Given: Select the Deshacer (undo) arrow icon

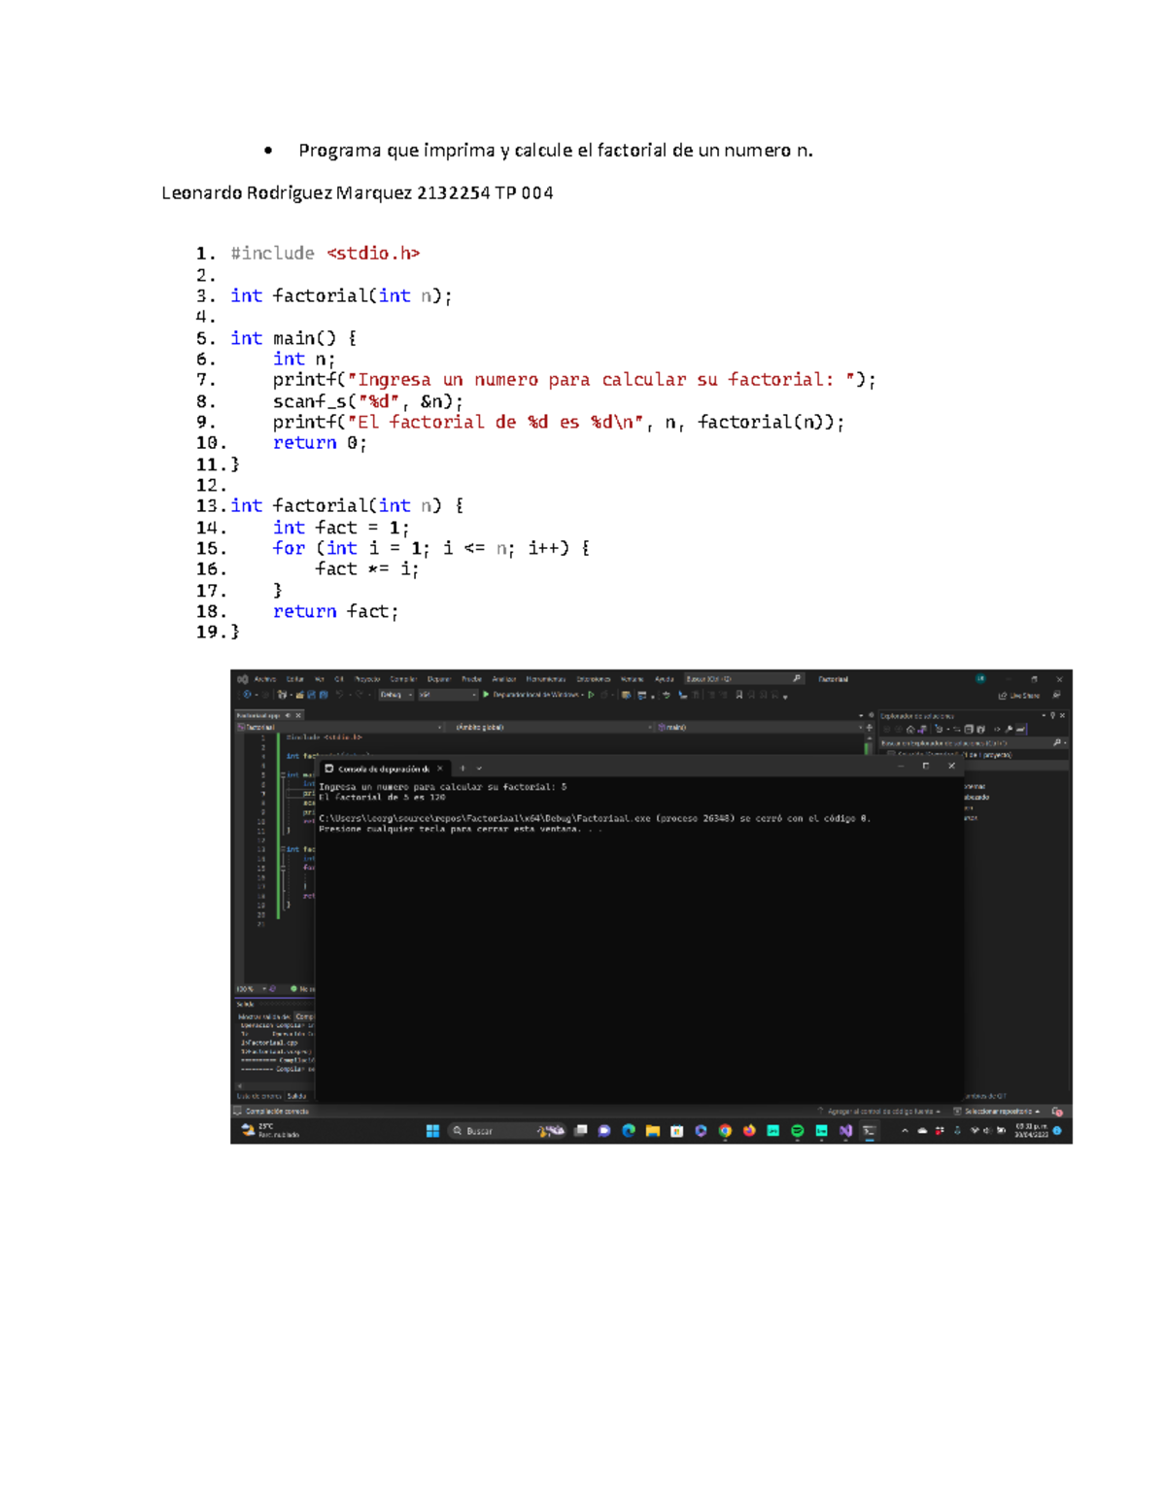Looking at the screenshot, I should (340, 696).
